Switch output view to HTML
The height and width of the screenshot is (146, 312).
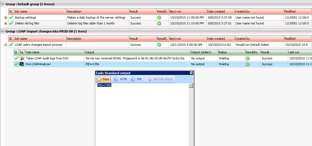pyautogui.click(x=121, y=79)
